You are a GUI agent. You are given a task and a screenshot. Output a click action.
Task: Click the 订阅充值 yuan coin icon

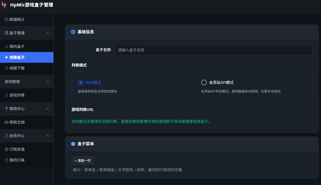point(6,149)
